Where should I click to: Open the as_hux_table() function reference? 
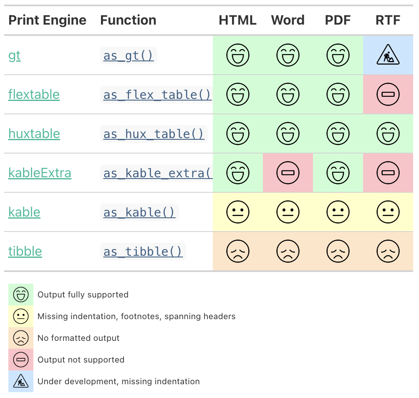click(154, 134)
